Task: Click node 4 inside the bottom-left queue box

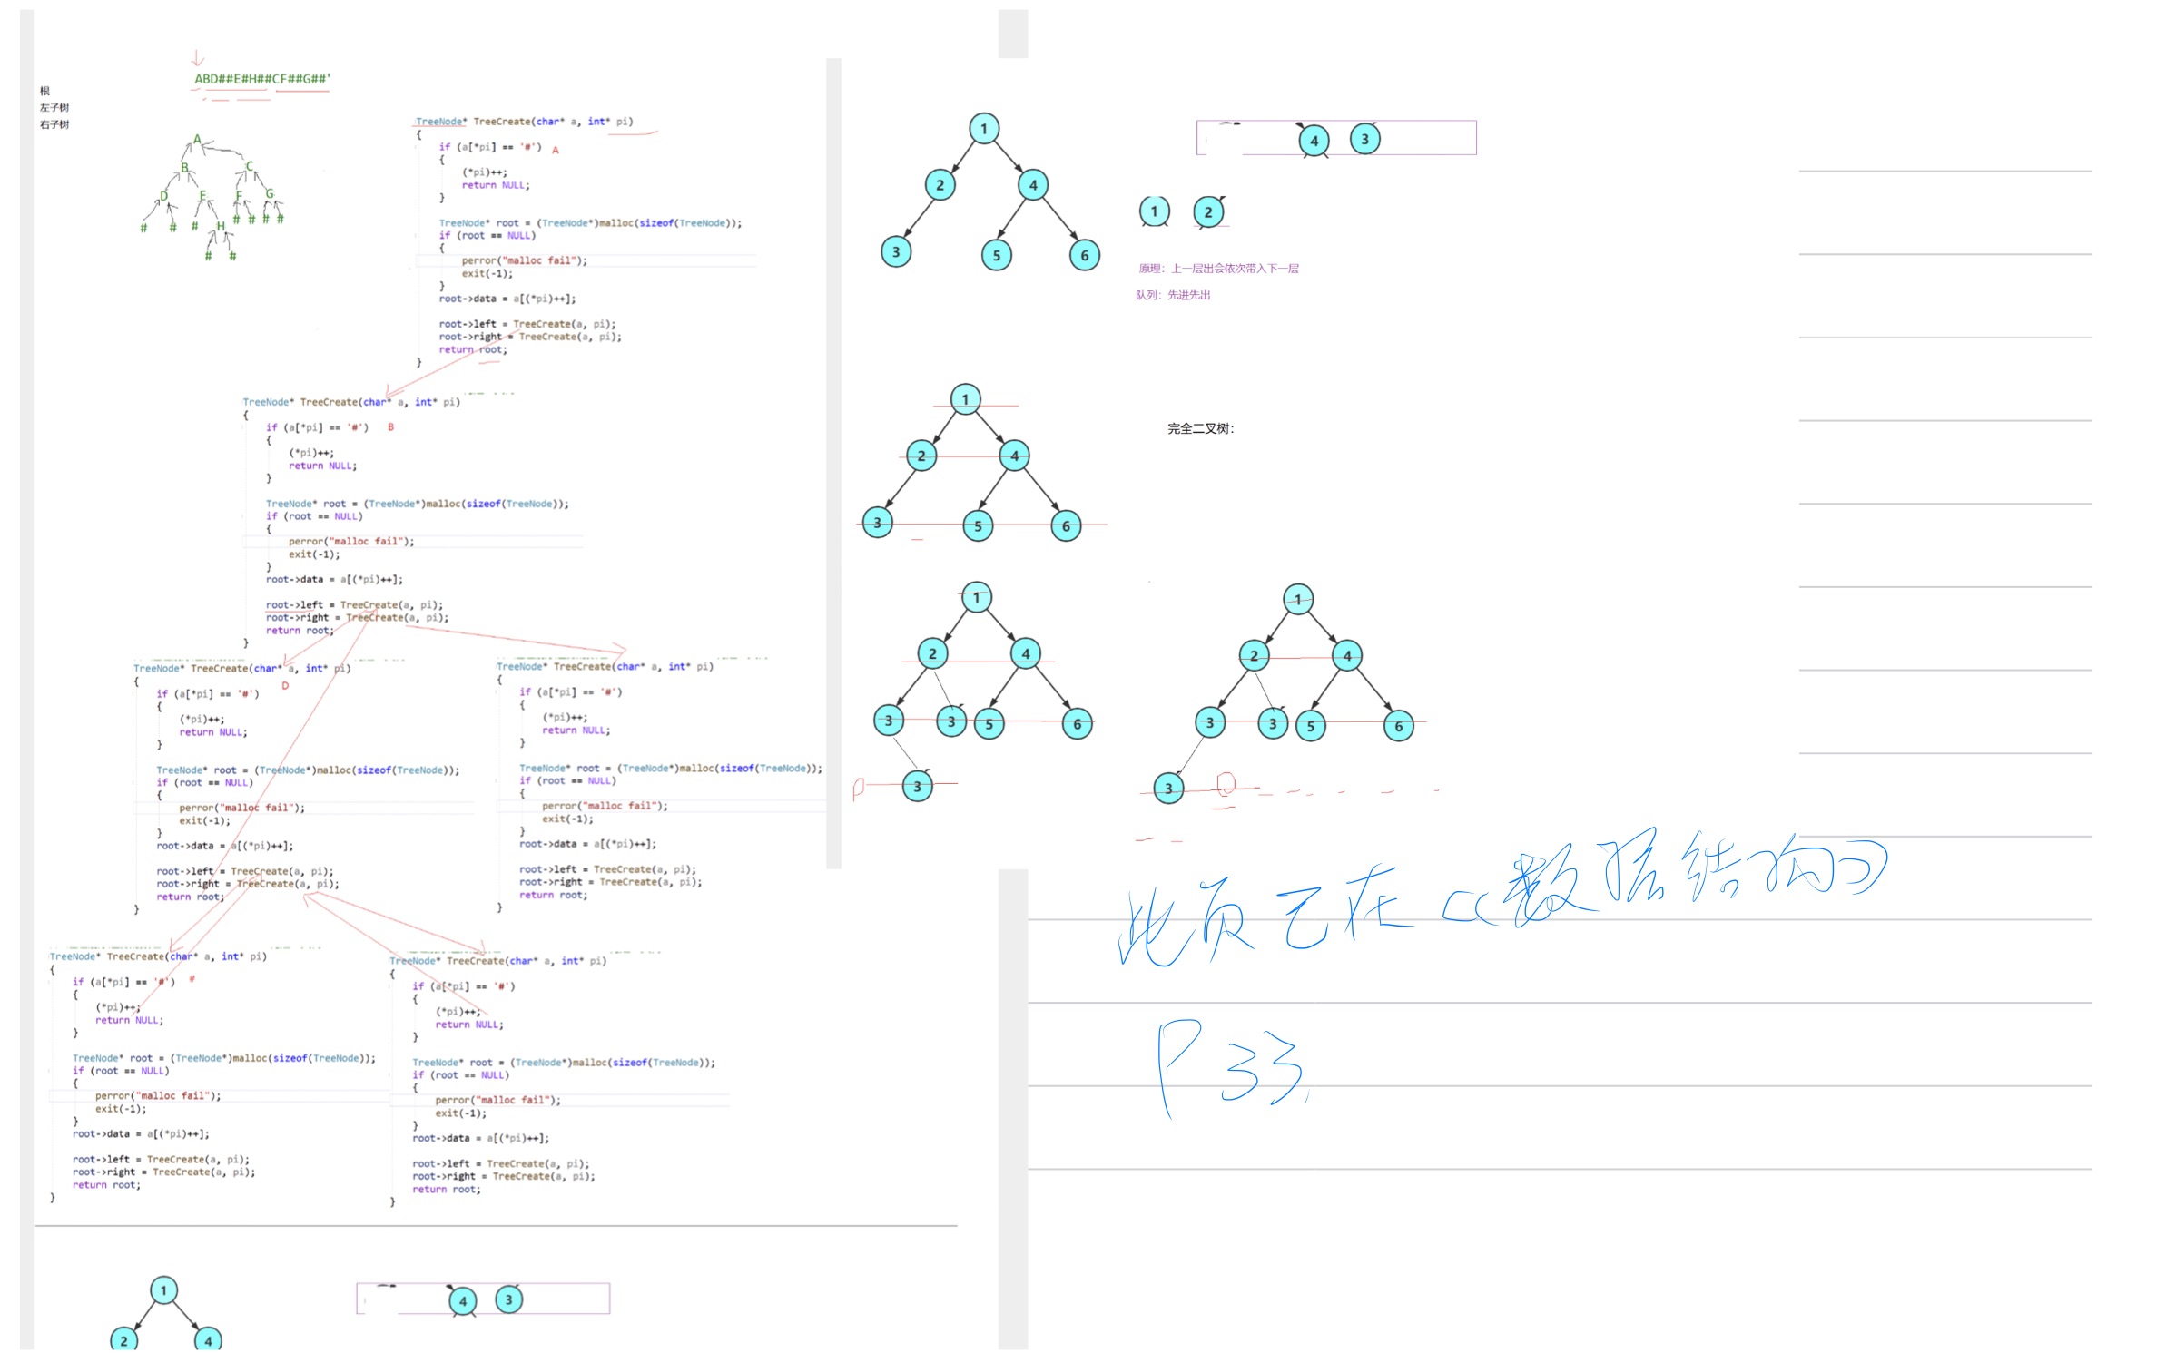Action: 463,1300
